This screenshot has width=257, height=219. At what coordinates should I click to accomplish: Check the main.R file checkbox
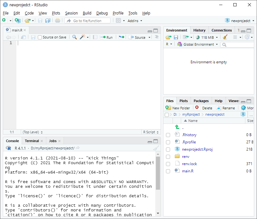click(x=168, y=171)
